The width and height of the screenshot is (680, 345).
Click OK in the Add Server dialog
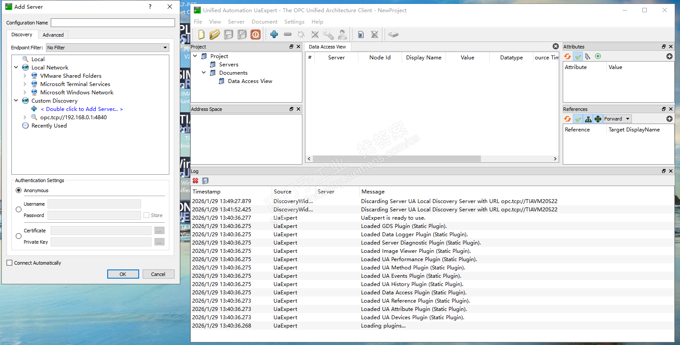[x=123, y=274]
